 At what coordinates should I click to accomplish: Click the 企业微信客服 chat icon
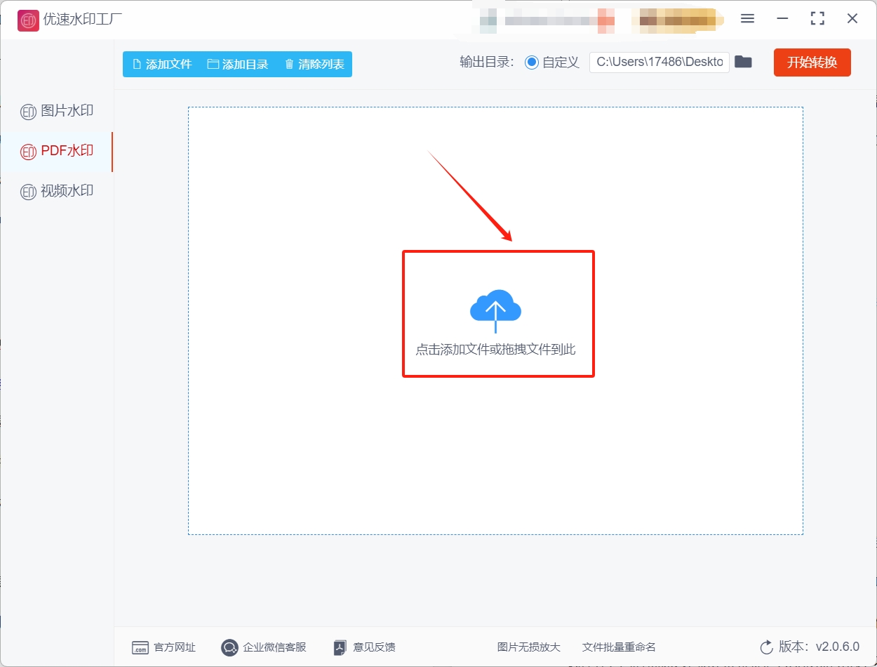(x=229, y=647)
